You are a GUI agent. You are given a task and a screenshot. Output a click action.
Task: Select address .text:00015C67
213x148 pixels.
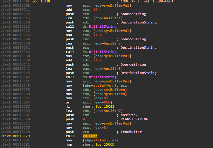[15, 106]
